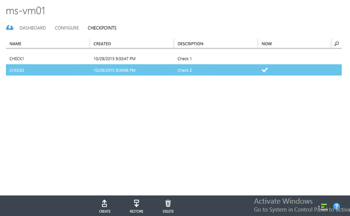Sort by the NAME column header
This screenshot has height=216, width=350.
click(x=15, y=44)
